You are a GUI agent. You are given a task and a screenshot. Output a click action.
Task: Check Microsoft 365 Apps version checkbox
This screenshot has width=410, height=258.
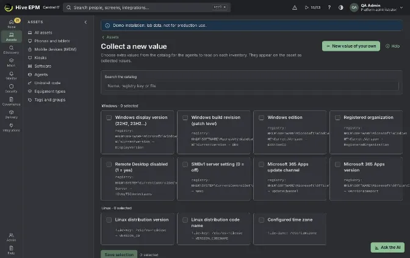pyautogui.click(x=337, y=165)
